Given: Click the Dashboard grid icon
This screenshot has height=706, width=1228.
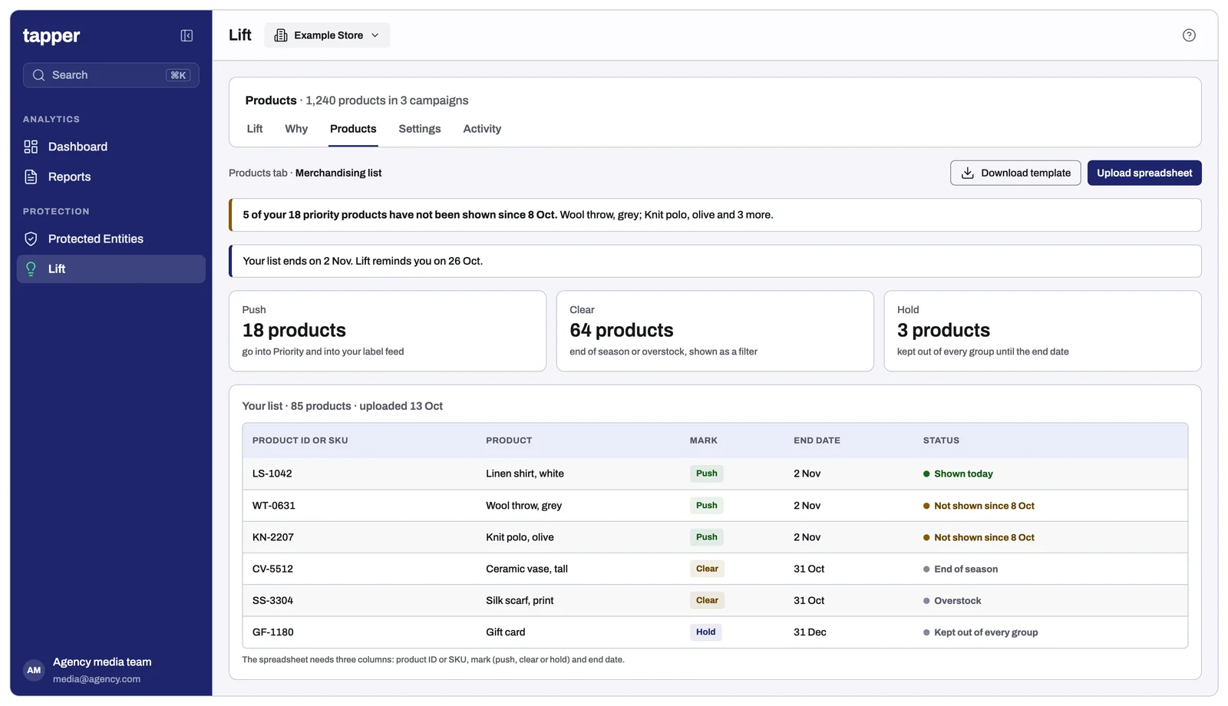Looking at the screenshot, I should [x=31, y=147].
